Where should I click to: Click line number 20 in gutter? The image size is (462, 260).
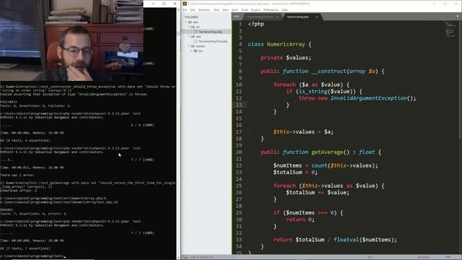coord(239,152)
